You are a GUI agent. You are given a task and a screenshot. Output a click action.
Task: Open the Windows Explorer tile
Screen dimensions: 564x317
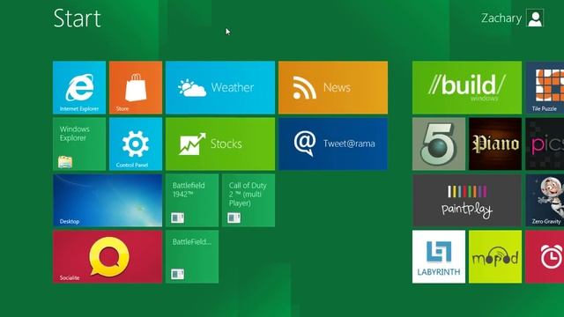pos(79,144)
